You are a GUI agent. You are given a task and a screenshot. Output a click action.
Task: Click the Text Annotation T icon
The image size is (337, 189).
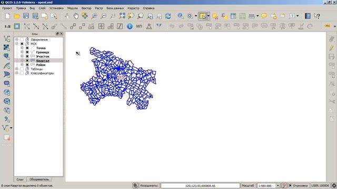click(293, 16)
